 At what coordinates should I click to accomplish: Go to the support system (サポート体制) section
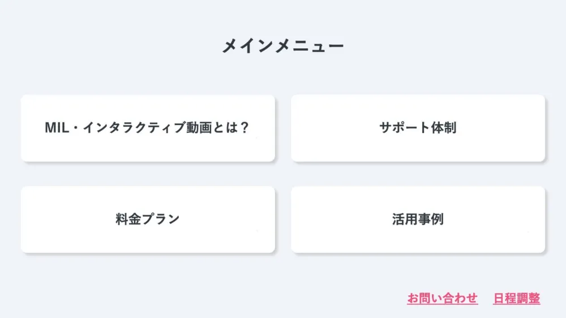pyautogui.click(x=418, y=128)
